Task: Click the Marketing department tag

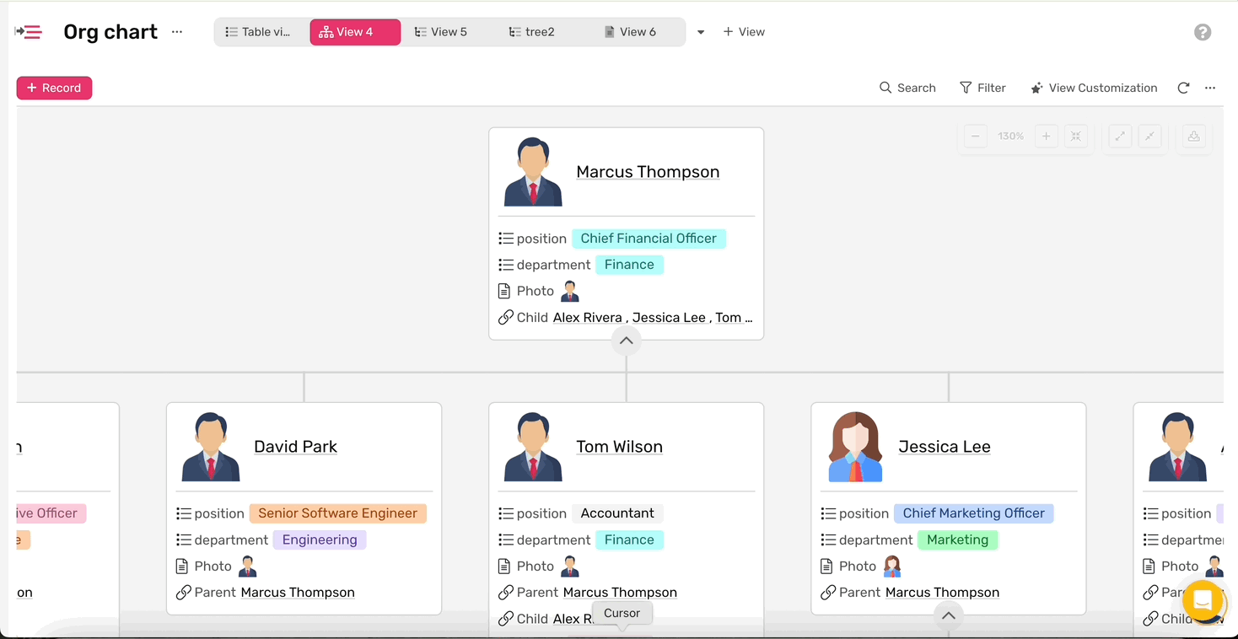Action: coord(957,540)
